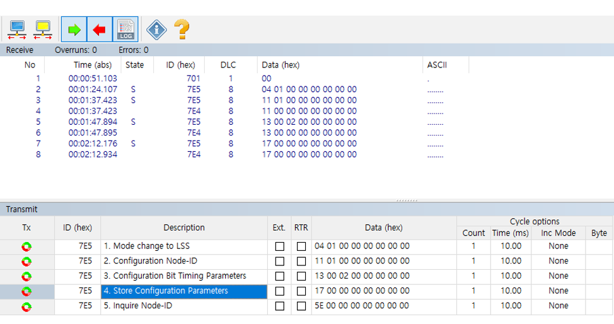Edit Time (ms) value for Inquire Node-ID
Image resolution: width=614 pixels, height=324 pixels.
[511, 306]
